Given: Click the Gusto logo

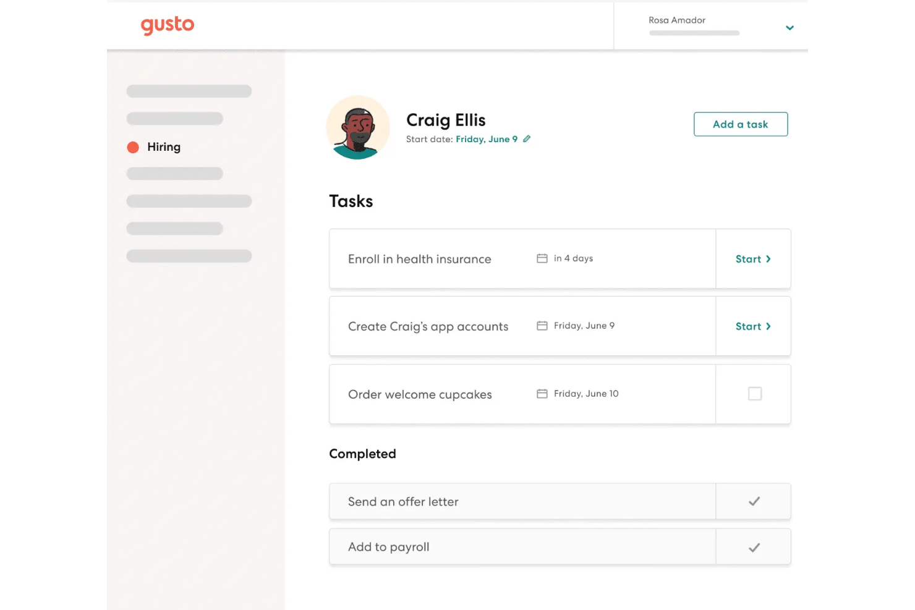Looking at the screenshot, I should 167,25.
